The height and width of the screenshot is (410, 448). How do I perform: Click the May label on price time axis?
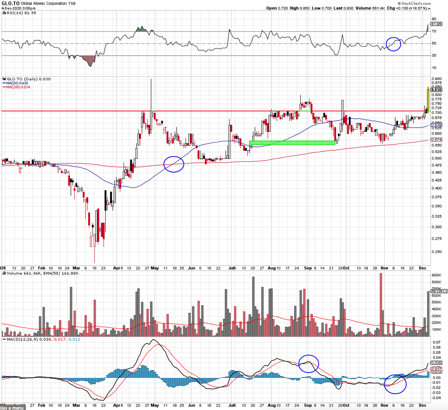pos(155,268)
